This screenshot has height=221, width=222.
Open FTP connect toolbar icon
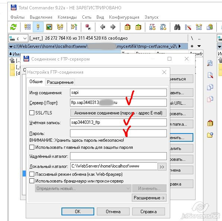(152, 27)
